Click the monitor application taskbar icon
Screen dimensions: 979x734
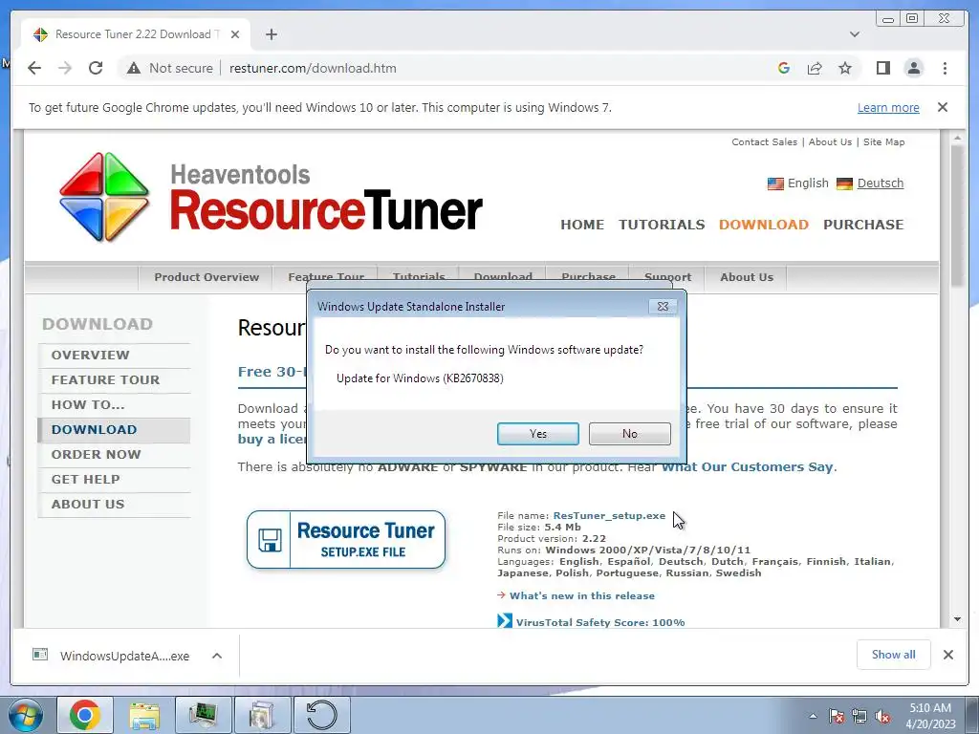point(203,715)
